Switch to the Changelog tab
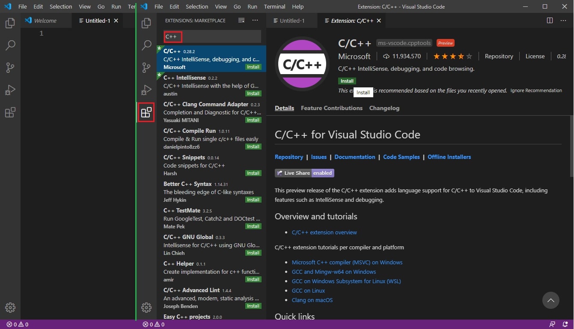The height and width of the screenshot is (329, 574). pyautogui.click(x=384, y=108)
